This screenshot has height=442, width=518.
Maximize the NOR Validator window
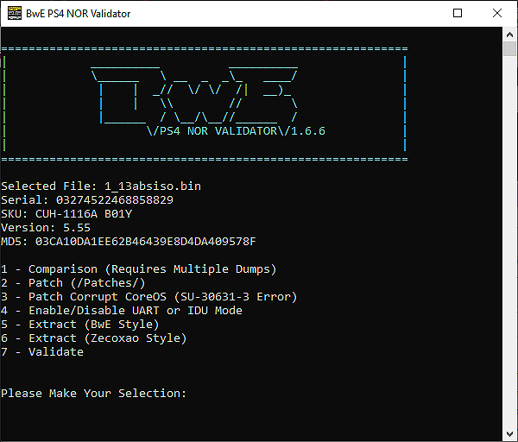458,13
